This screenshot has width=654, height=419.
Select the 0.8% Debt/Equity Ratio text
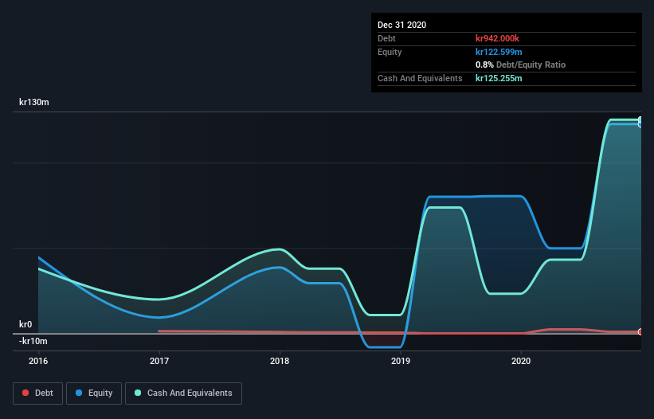coord(520,65)
